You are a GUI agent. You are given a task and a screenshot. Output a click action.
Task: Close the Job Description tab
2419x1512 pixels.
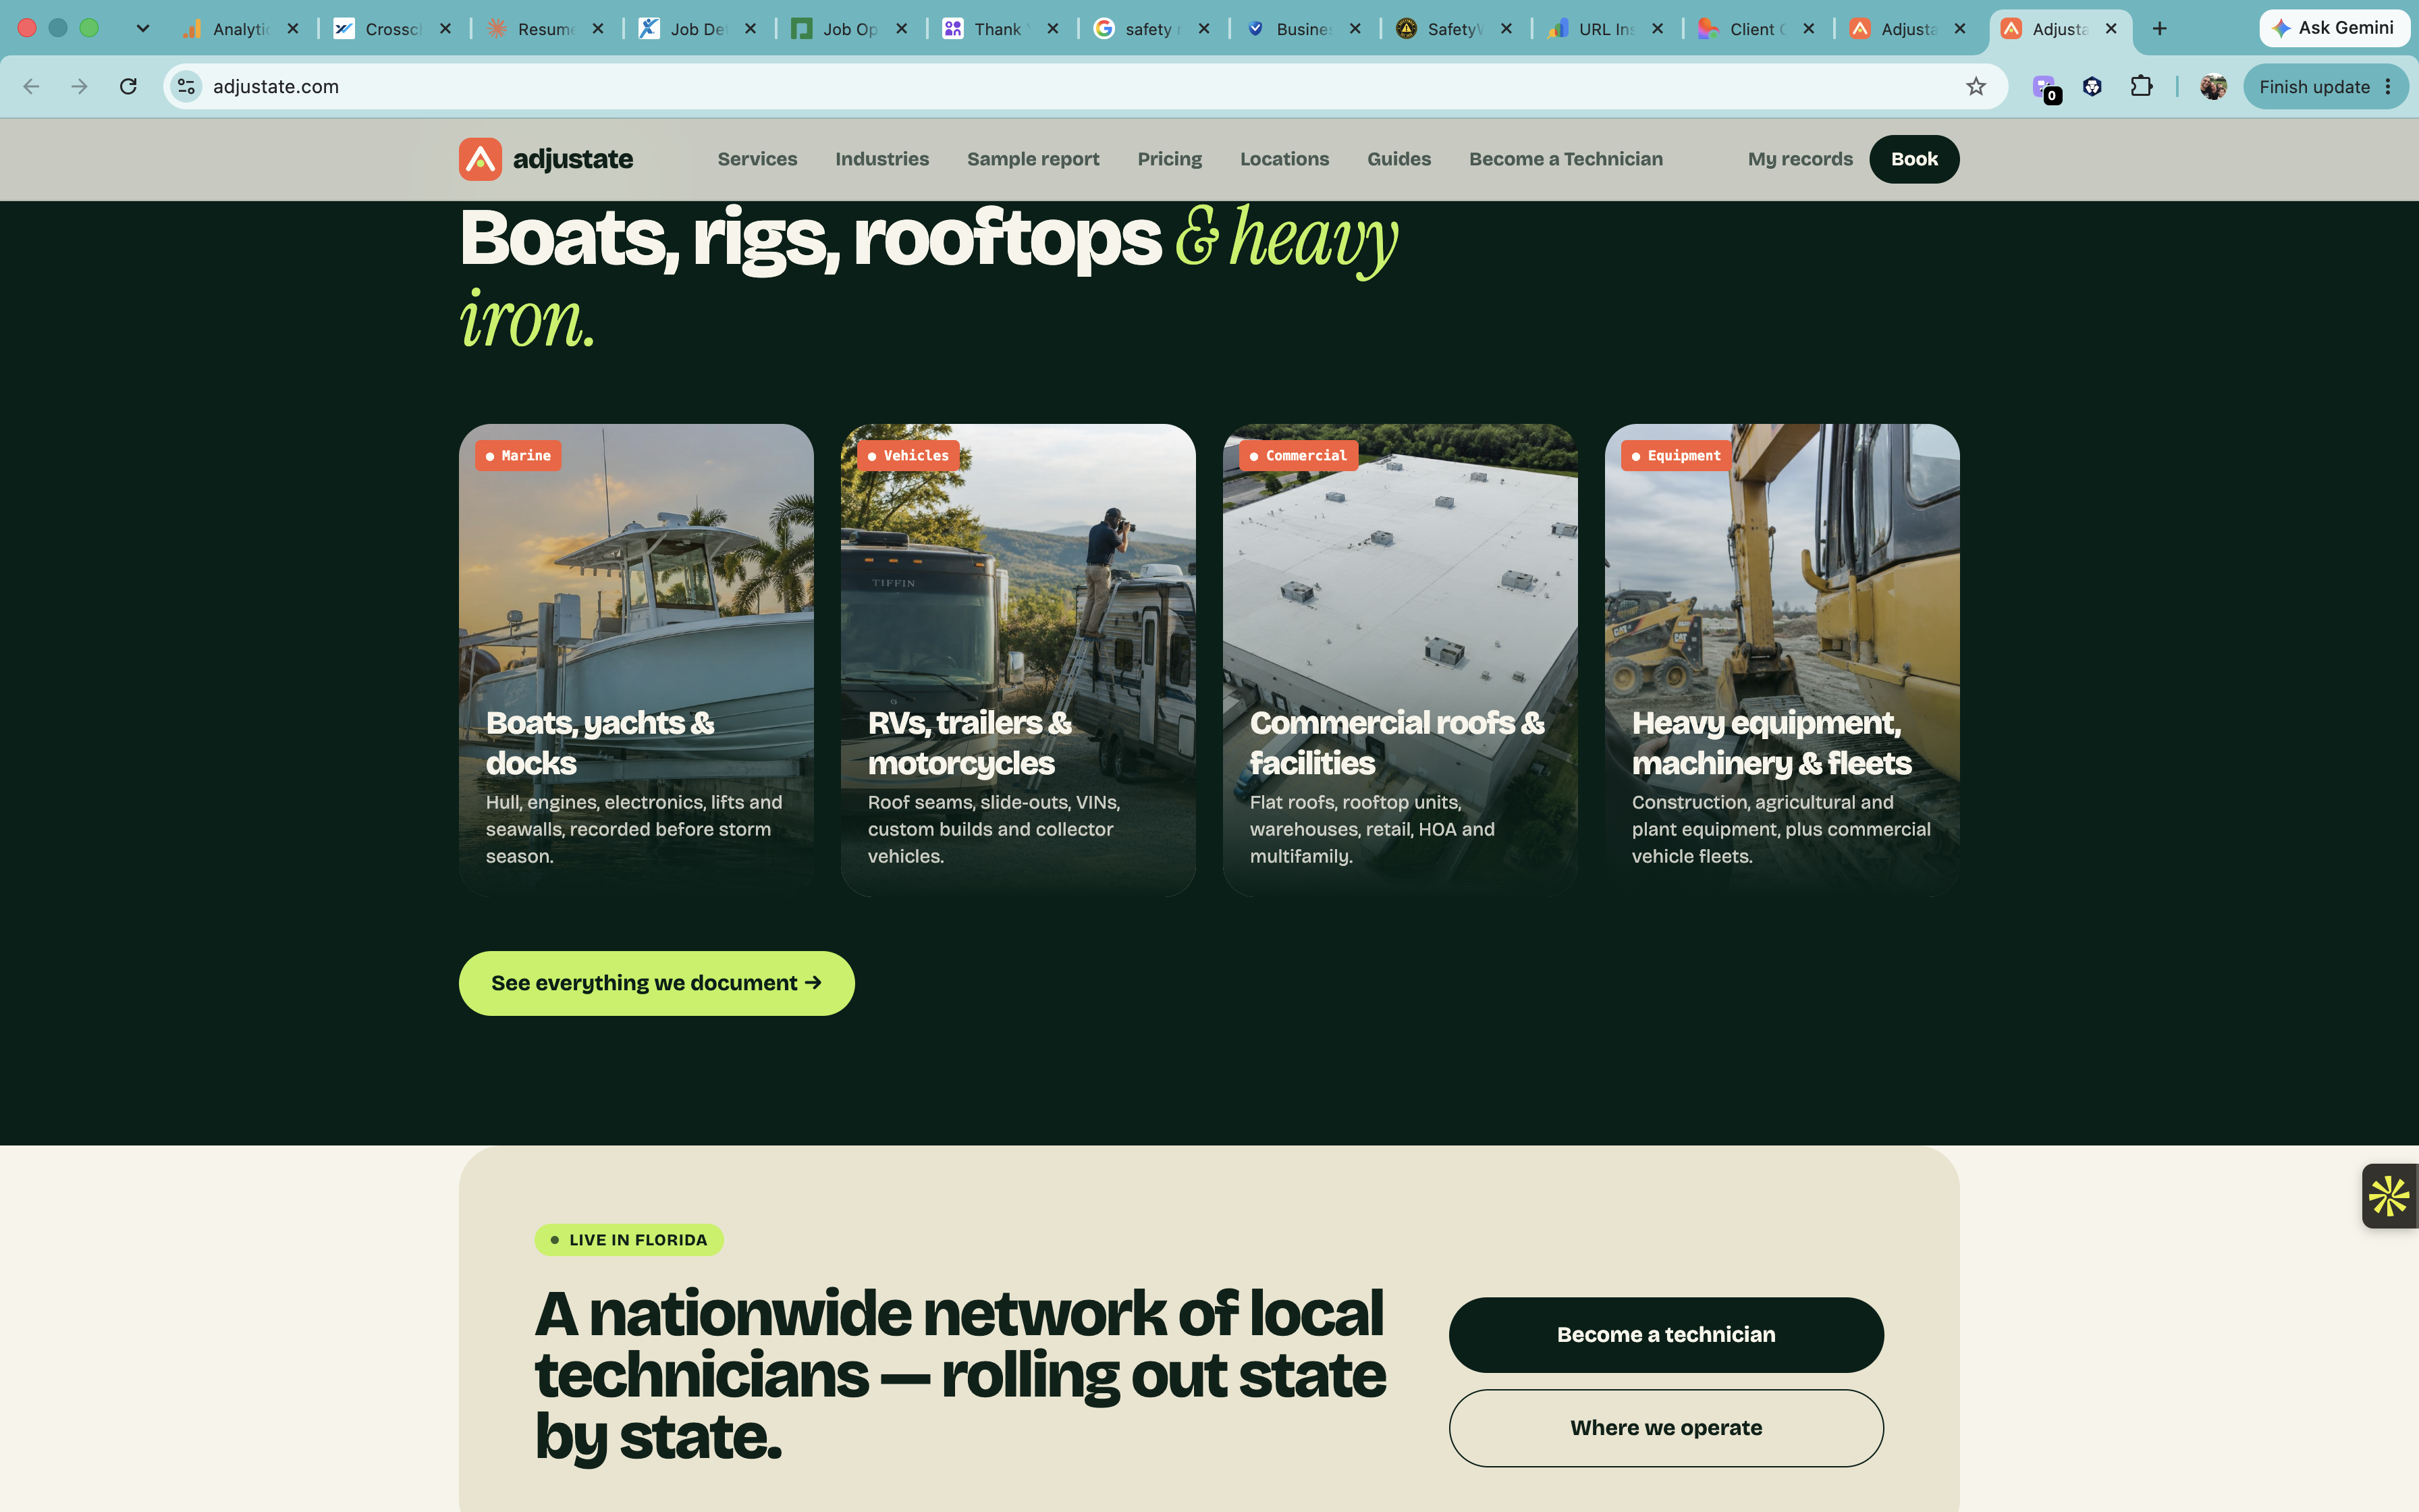click(751, 29)
